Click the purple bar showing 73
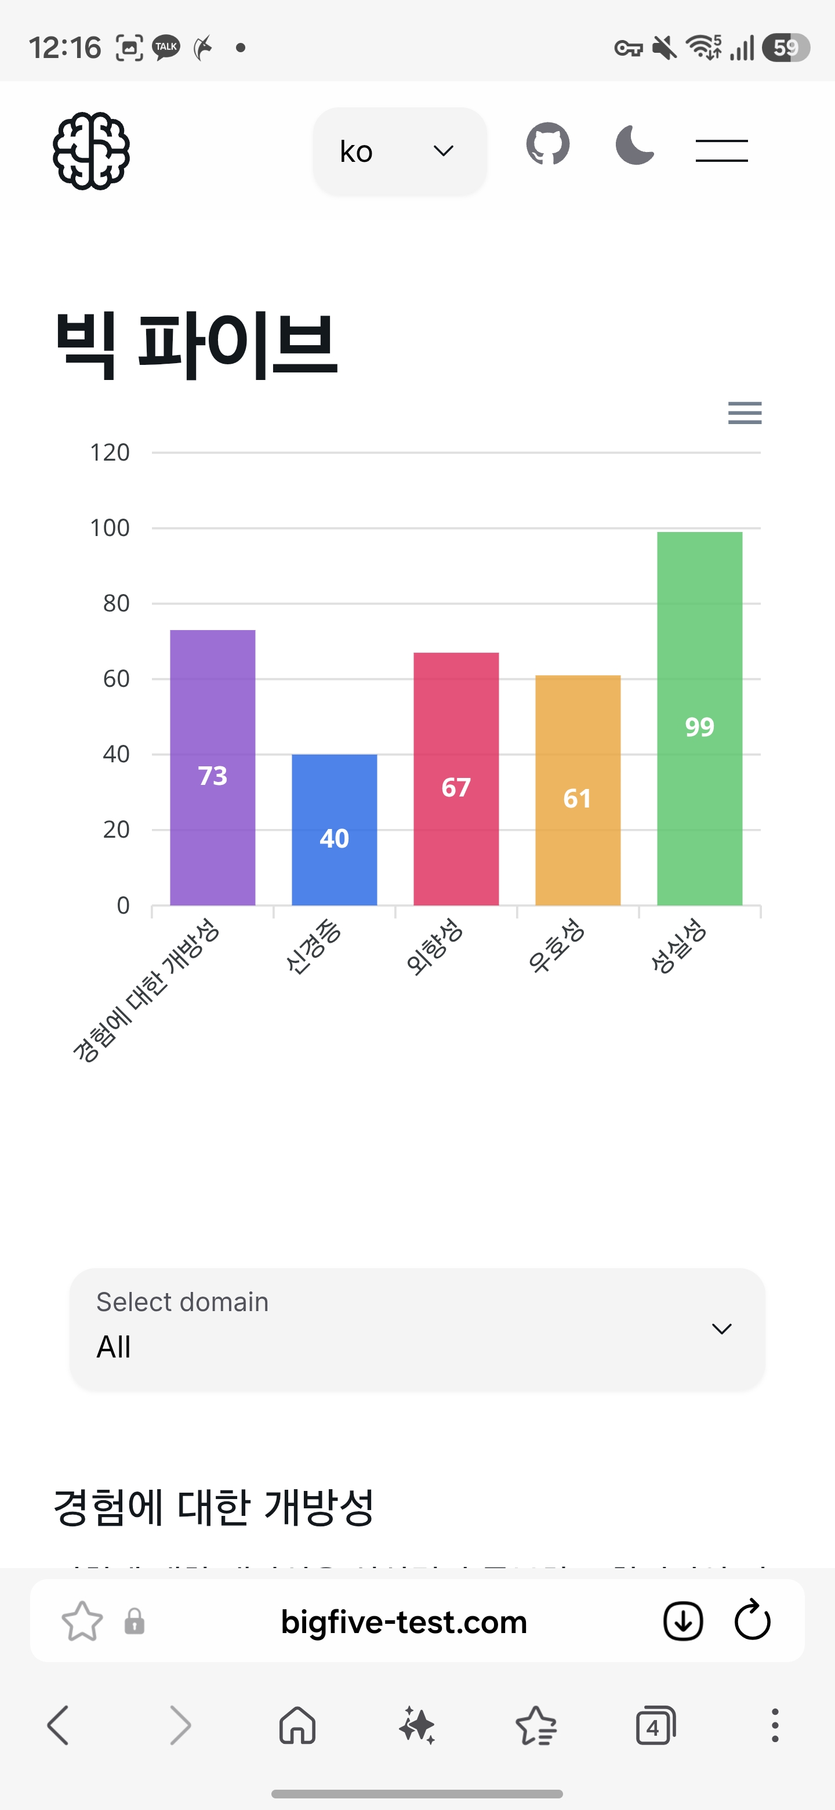 coord(213,768)
